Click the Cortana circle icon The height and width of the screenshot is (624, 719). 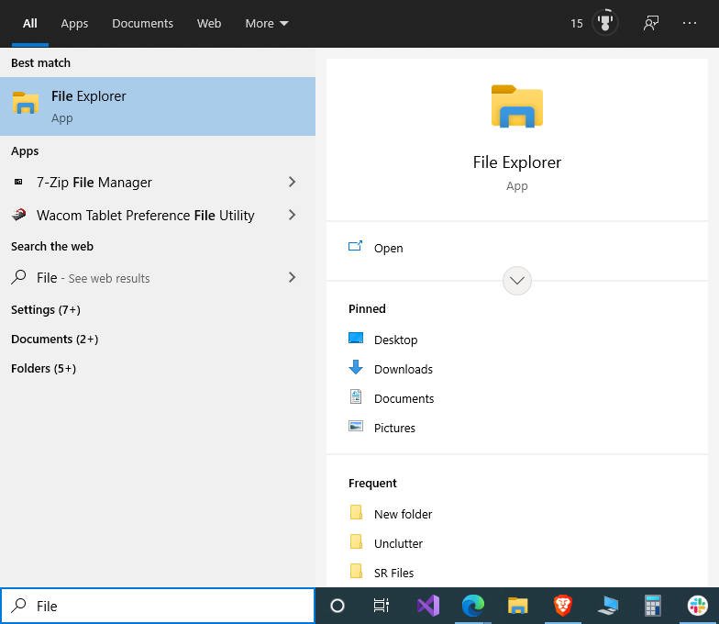point(337,606)
